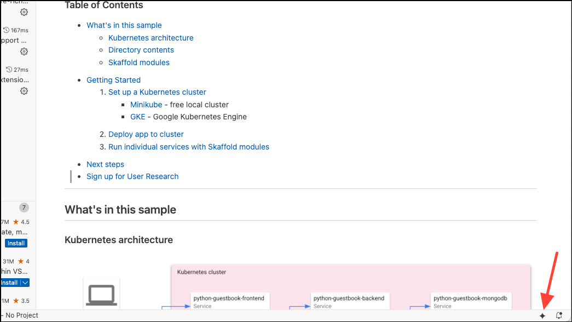Viewport: 572px width, 322px height.
Task: Open the 'Minikube' hyperlink
Action: pyautogui.click(x=146, y=104)
